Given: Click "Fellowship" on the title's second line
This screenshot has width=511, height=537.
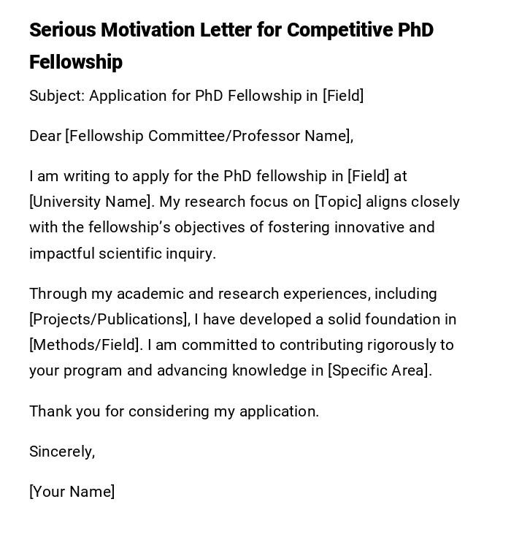Looking at the screenshot, I should click(x=76, y=62).
